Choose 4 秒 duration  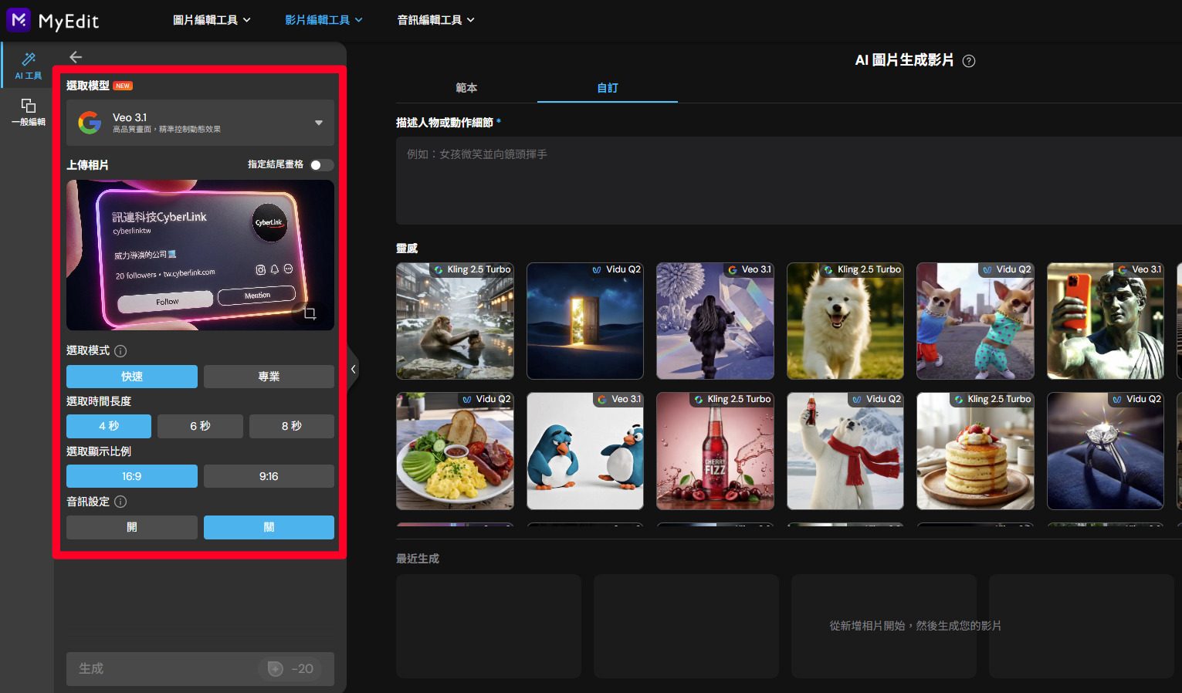point(109,426)
